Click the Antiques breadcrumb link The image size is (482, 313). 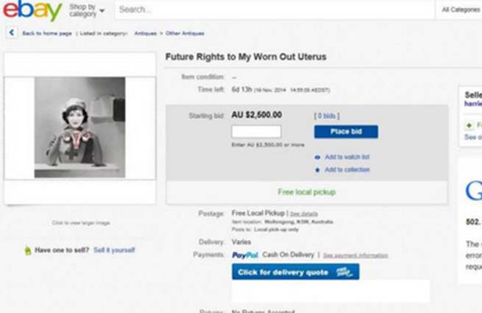click(x=145, y=33)
